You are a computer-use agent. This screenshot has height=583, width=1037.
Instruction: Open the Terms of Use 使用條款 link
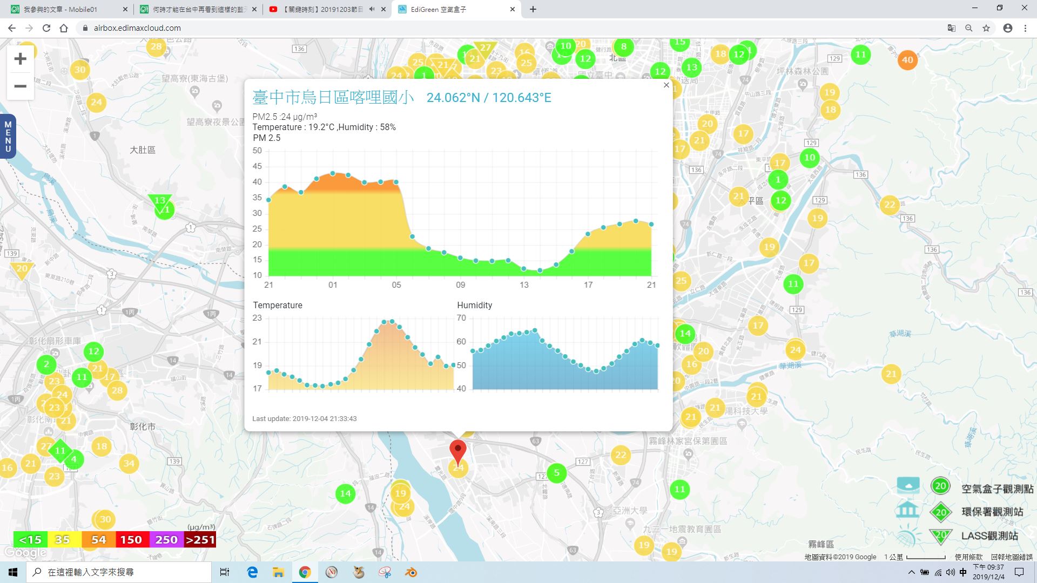click(x=968, y=557)
